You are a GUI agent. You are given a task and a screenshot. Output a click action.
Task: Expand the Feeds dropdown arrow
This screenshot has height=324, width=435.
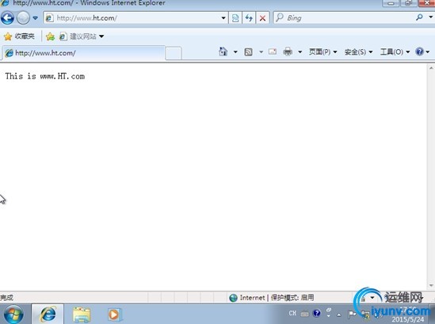(x=261, y=51)
